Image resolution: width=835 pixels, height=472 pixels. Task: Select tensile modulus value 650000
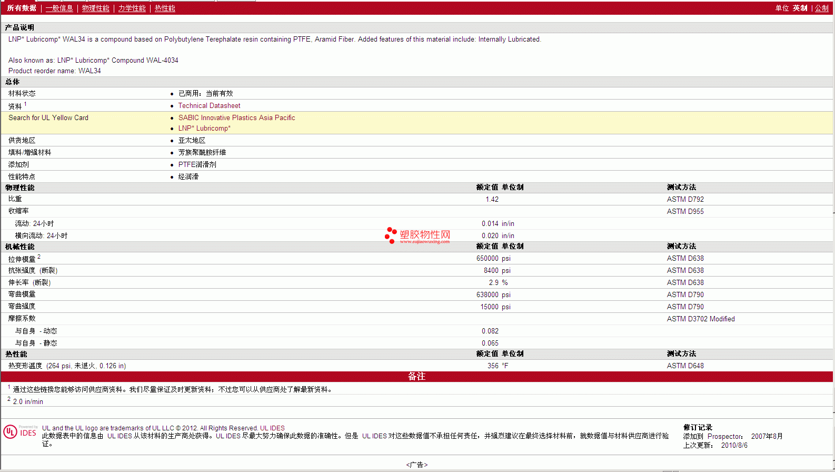coord(488,258)
